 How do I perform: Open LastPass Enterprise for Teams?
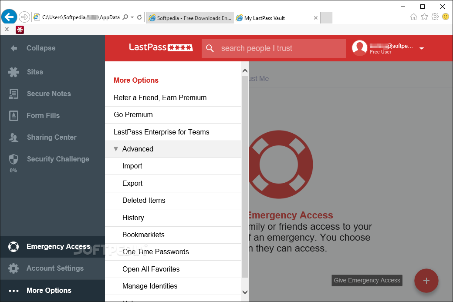click(x=173, y=132)
